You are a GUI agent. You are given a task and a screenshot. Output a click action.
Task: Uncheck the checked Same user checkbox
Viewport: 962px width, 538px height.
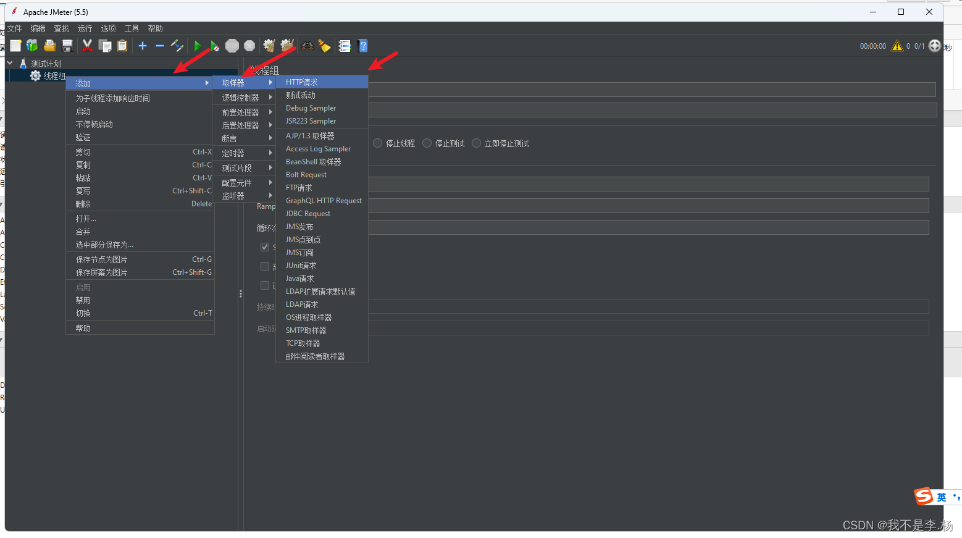265,247
